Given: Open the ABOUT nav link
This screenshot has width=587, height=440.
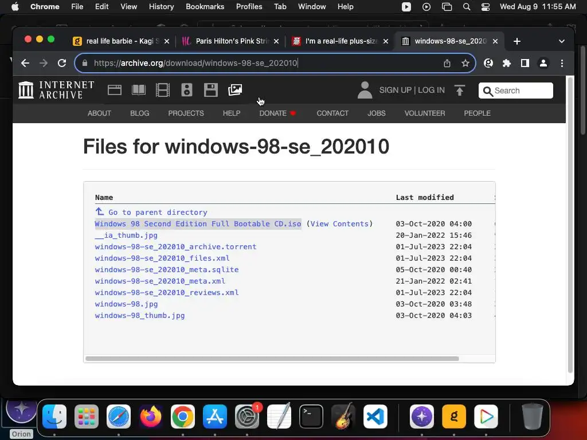Looking at the screenshot, I should (99, 113).
